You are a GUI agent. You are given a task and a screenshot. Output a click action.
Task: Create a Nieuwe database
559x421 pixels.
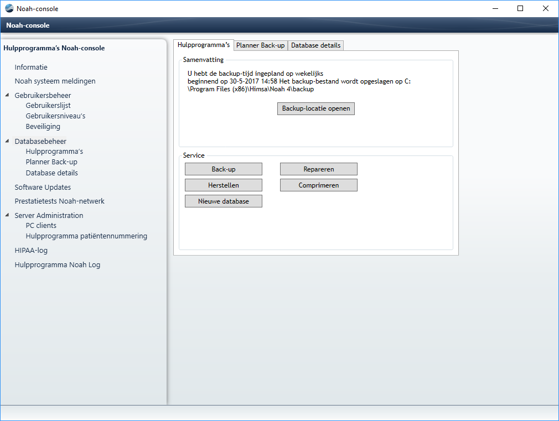click(223, 201)
